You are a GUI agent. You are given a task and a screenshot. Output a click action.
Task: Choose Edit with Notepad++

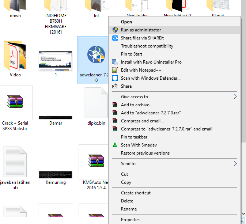(174, 70)
